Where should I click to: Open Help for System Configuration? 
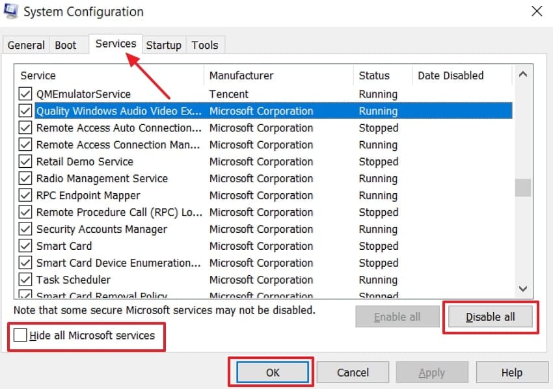click(x=512, y=372)
